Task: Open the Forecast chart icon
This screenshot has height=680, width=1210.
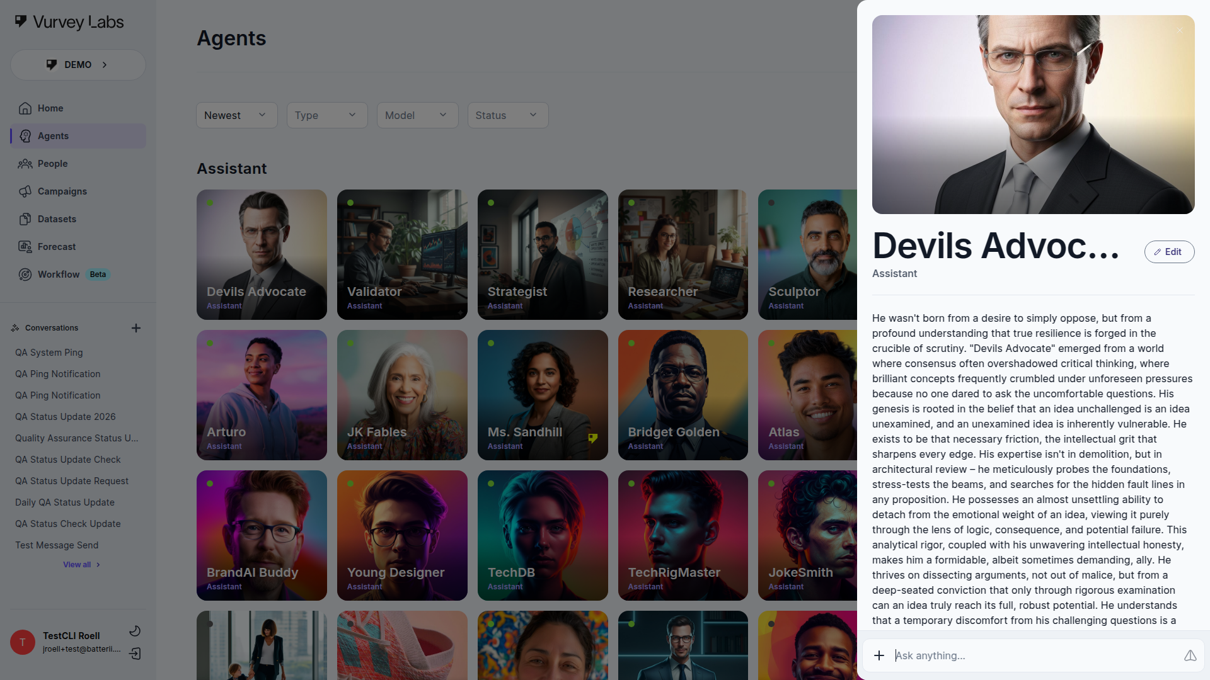Action: point(25,247)
